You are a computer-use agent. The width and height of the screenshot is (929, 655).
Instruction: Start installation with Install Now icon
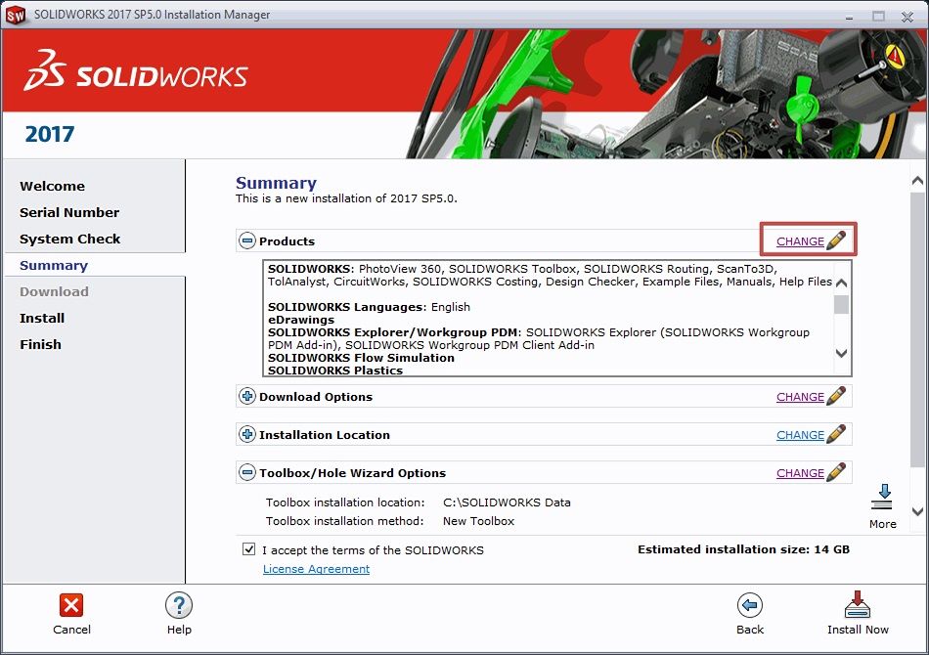[x=858, y=605]
